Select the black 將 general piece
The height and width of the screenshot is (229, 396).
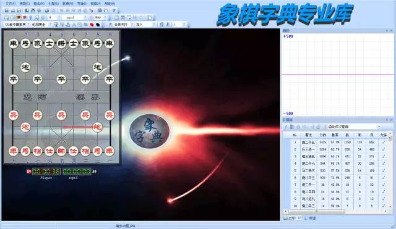(61, 43)
